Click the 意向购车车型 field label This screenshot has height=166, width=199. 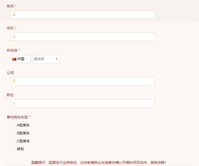coord(17,117)
